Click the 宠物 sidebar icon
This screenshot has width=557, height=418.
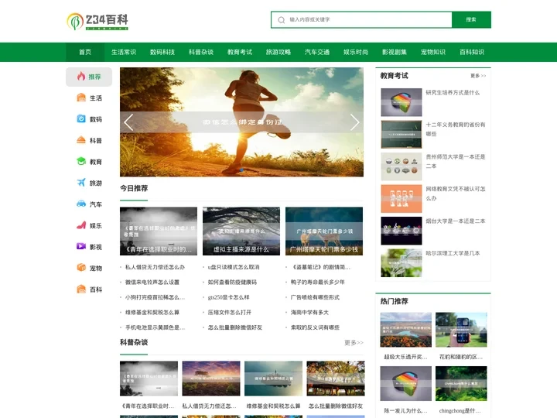click(81, 268)
